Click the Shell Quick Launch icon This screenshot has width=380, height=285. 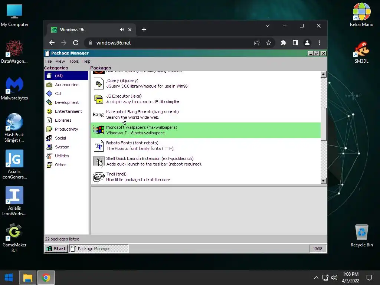coord(99,161)
